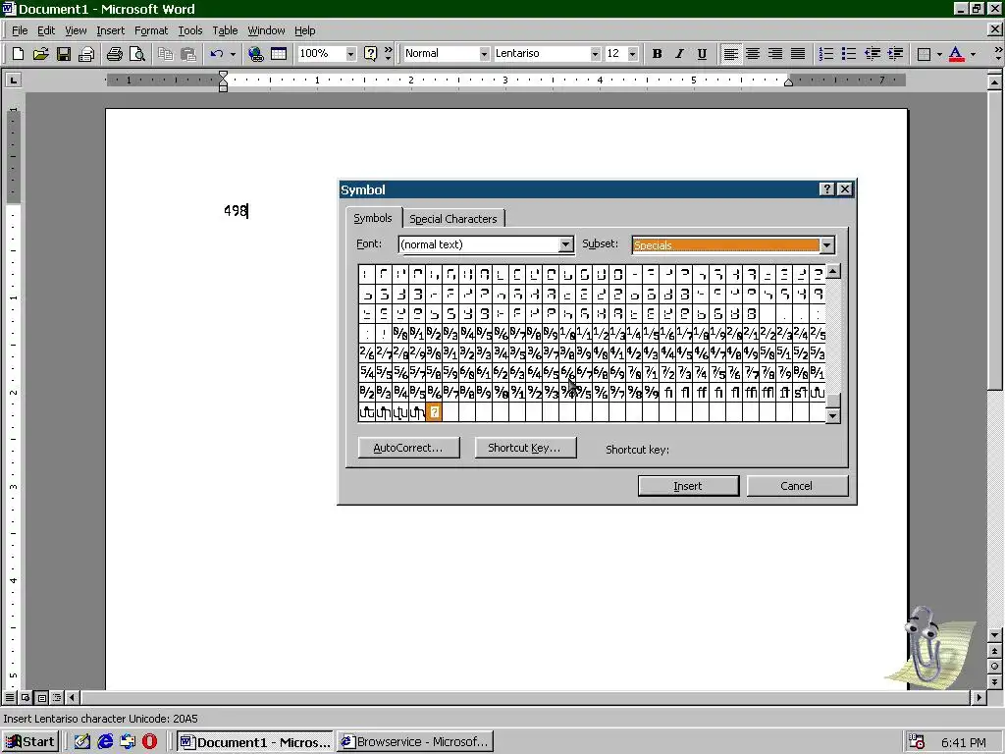Viewport: 1005px width, 754px height.
Task: Print the document using printer icon
Action: 115,54
